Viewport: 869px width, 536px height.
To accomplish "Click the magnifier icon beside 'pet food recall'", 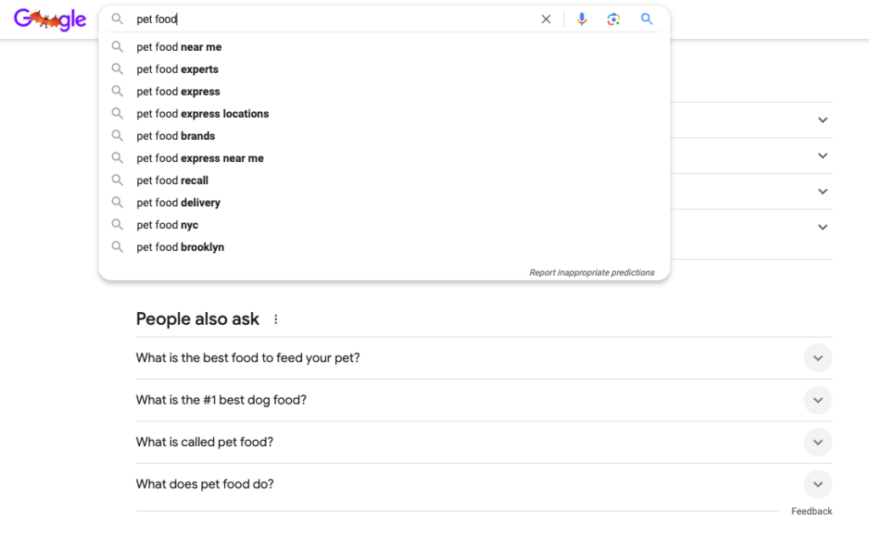I will [x=118, y=180].
